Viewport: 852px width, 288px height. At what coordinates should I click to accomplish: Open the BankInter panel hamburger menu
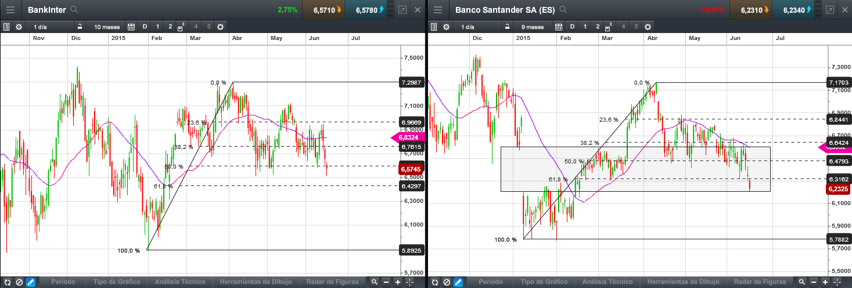click(10, 10)
